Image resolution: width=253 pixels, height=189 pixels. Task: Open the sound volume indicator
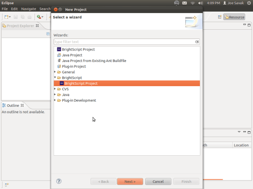pos(200,3)
